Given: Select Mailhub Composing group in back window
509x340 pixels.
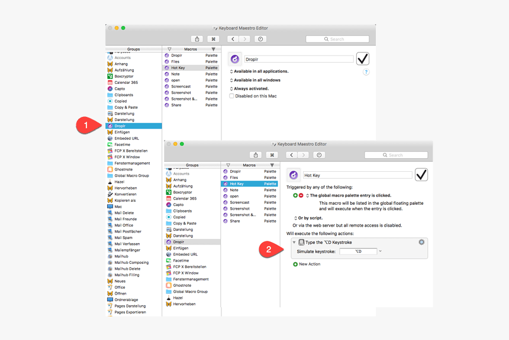Looking at the screenshot, I should 134,263.
